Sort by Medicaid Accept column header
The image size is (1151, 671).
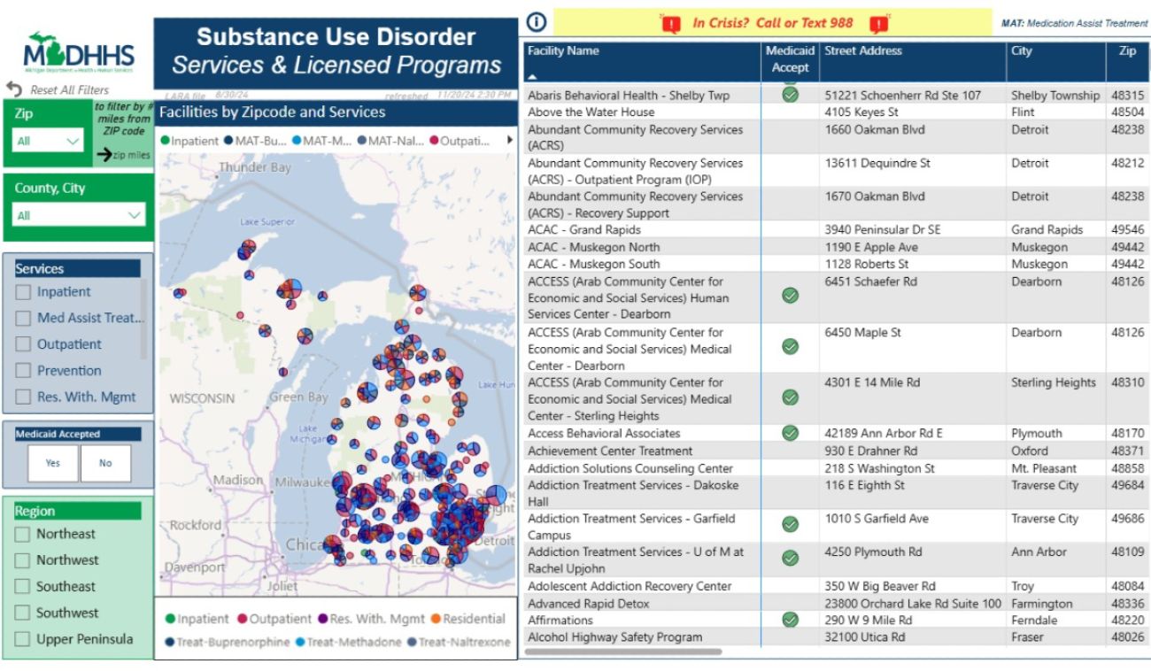[790, 59]
